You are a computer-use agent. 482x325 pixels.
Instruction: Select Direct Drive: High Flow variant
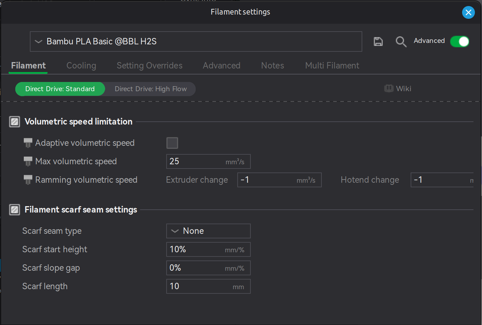pos(151,89)
